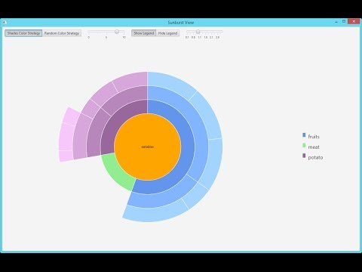This screenshot has width=362, height=272.
Task: Click the potato legend color swatch
Action: 304,156
